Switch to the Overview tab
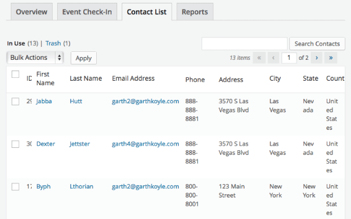Screen dimensions: 351x219 tap(32, 12)
